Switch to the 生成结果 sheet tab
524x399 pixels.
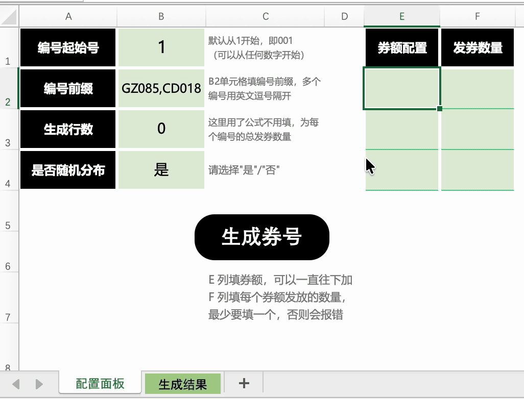(x=183, y=384)
